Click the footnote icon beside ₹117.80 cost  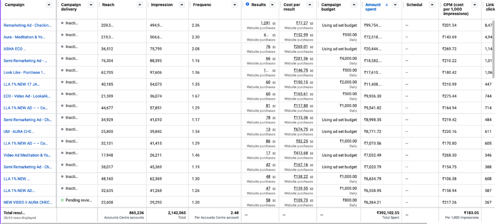coord(311,106)
